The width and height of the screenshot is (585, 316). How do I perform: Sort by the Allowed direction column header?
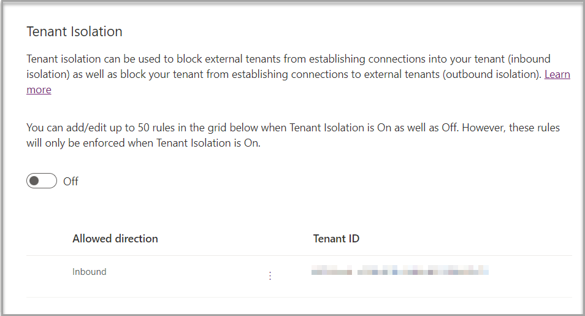tap(115, 239)
